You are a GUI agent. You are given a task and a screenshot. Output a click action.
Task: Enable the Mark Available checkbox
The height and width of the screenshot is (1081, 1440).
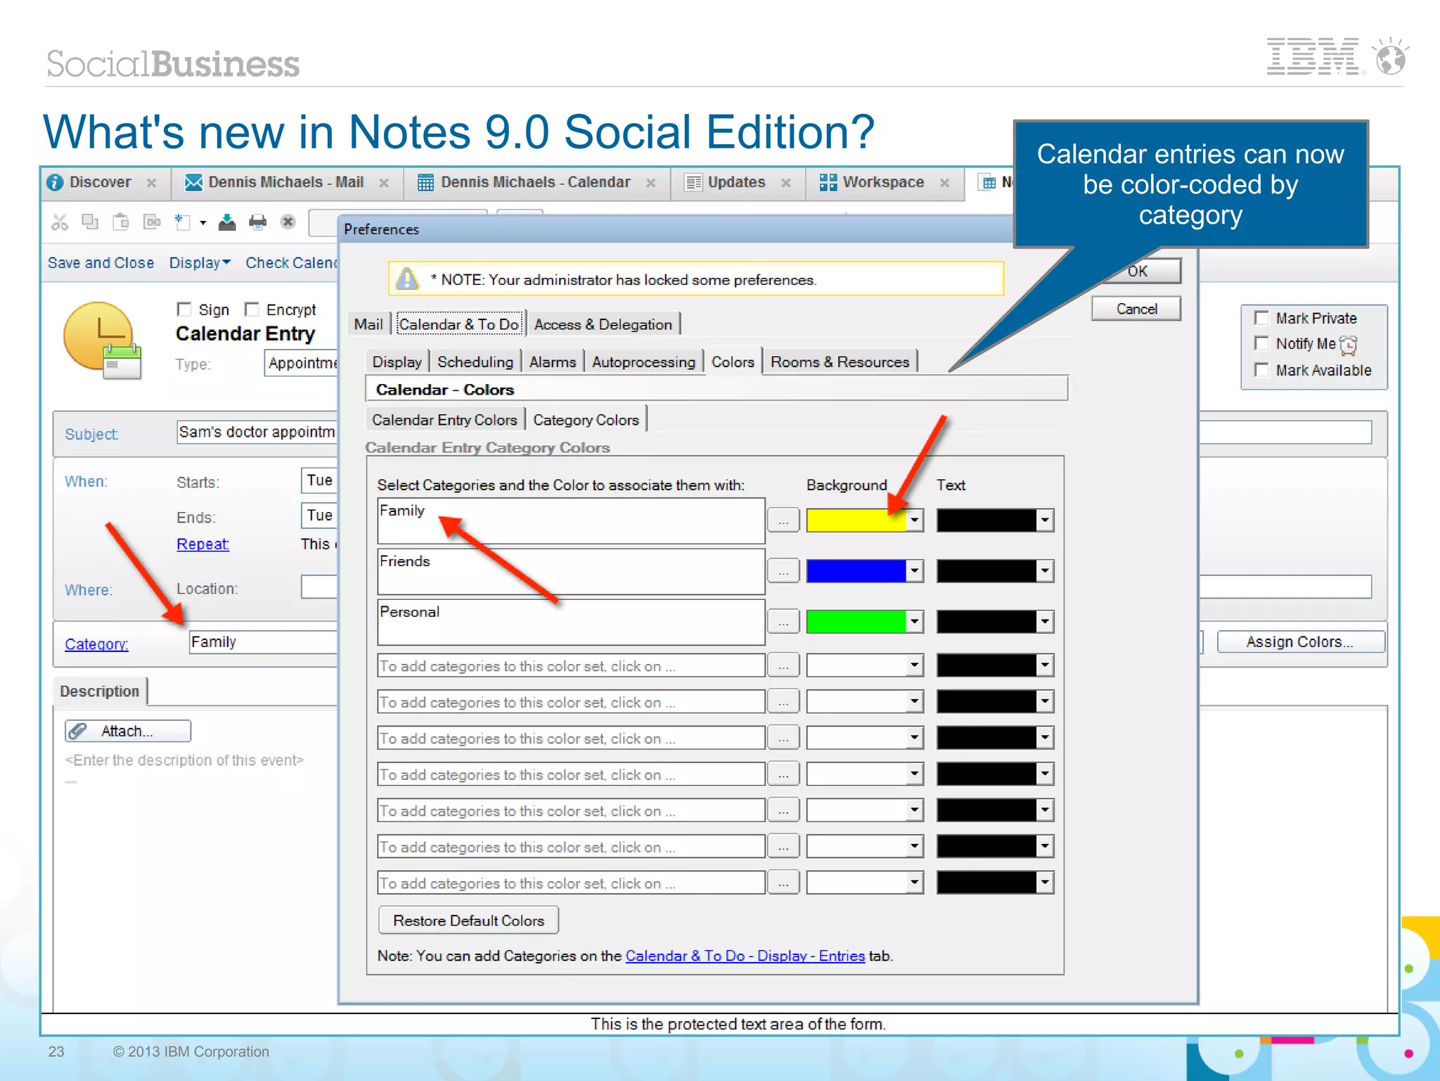pyautogui.click(x=1262, y=370)
